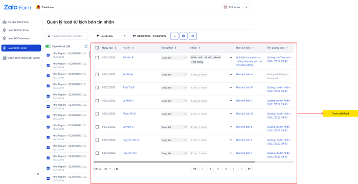The width and height of the screenshot is (358, 184).
Task: Click the icon button right of download
Action: [184, 36]
